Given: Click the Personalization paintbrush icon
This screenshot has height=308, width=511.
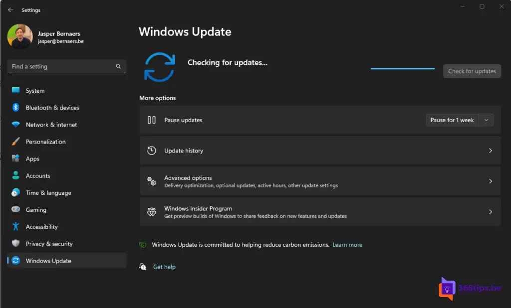Looking at the screenshot, I should [x=15, y=142].
